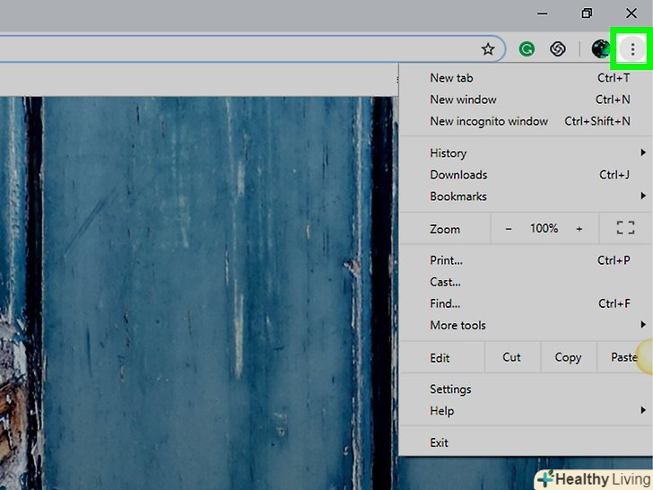Open the profile avatar icon
Screen dimensions: 653x490
(x=600, y=49)
